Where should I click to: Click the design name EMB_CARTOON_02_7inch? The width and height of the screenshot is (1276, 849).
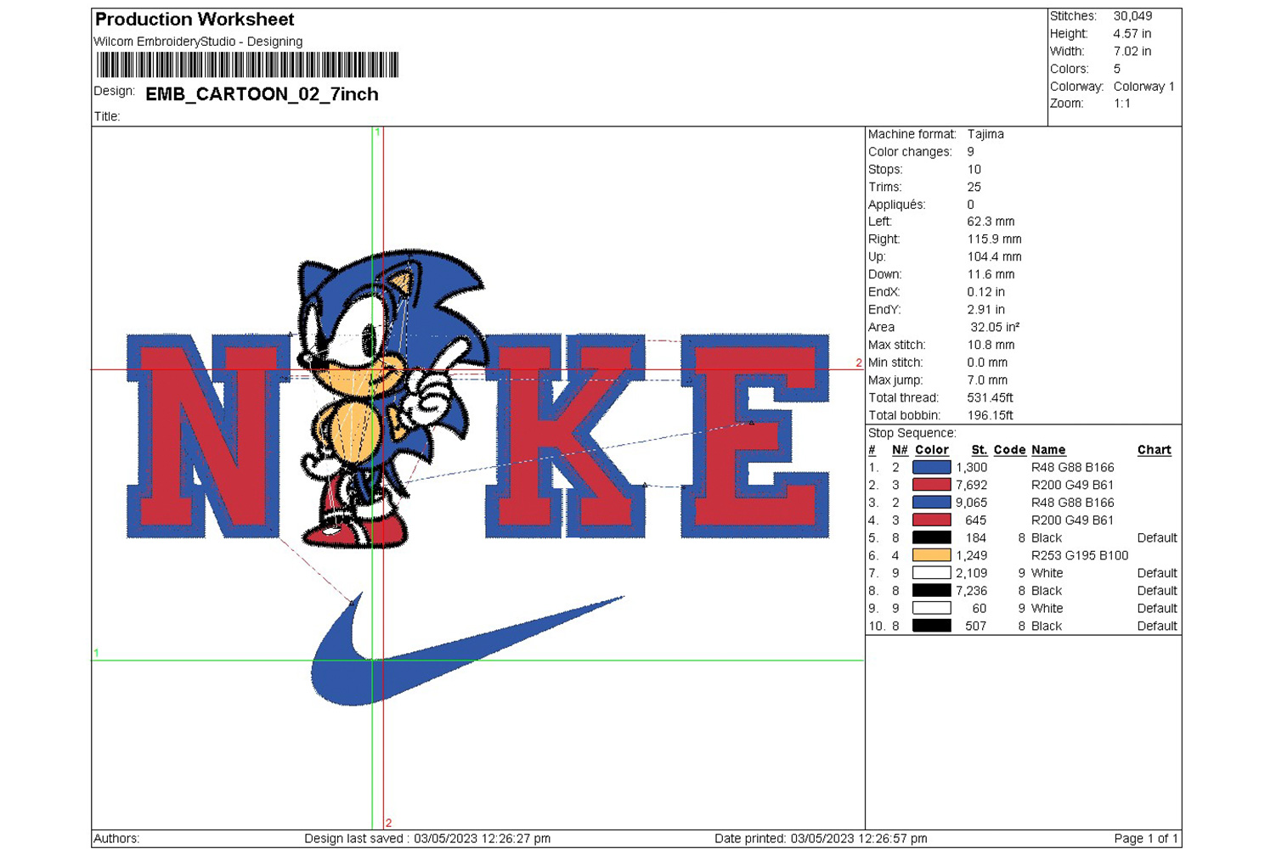click(262, 94)
